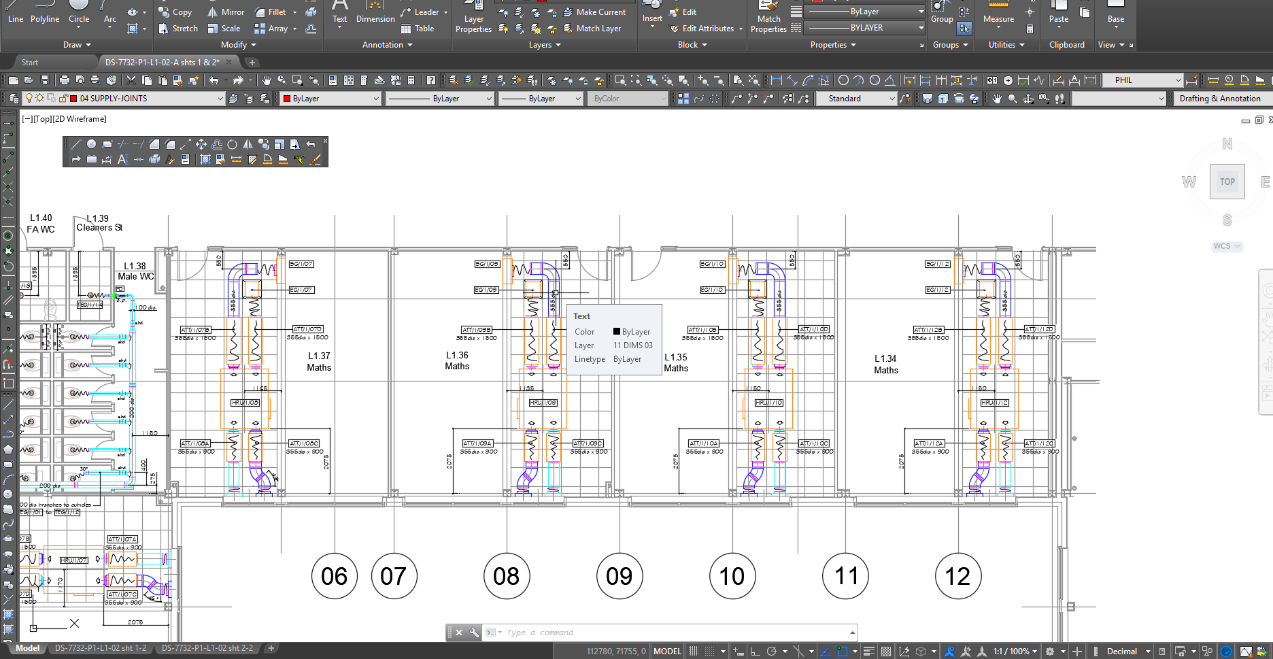Click the Table annotation tool

pos(418,29)
